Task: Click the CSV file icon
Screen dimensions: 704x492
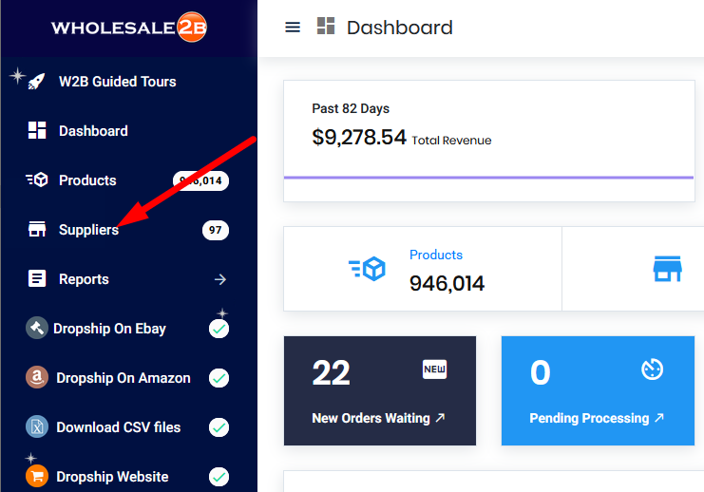Action: [37, 426]
